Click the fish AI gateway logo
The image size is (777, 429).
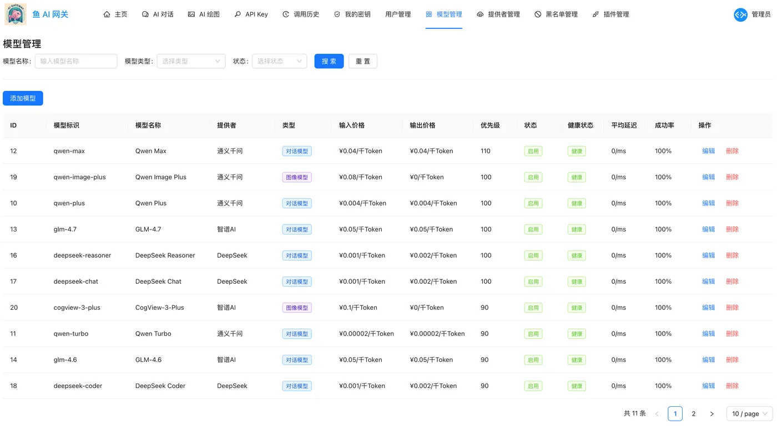click(15, 14)
